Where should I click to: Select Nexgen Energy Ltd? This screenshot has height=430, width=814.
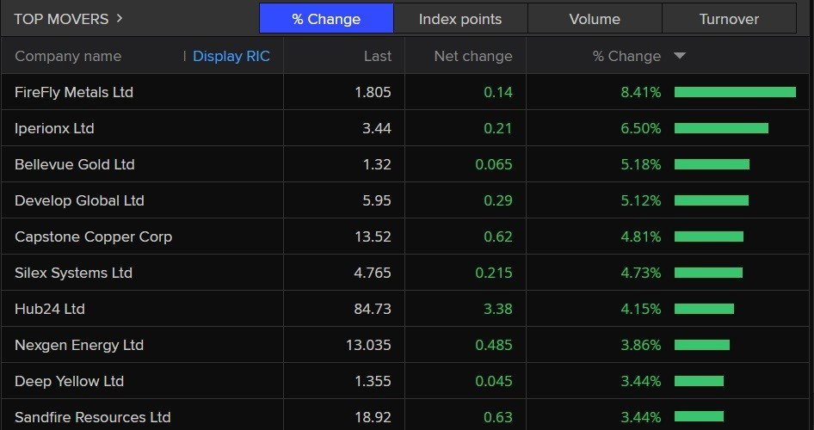pyautogui.click(x=79, y=345)
